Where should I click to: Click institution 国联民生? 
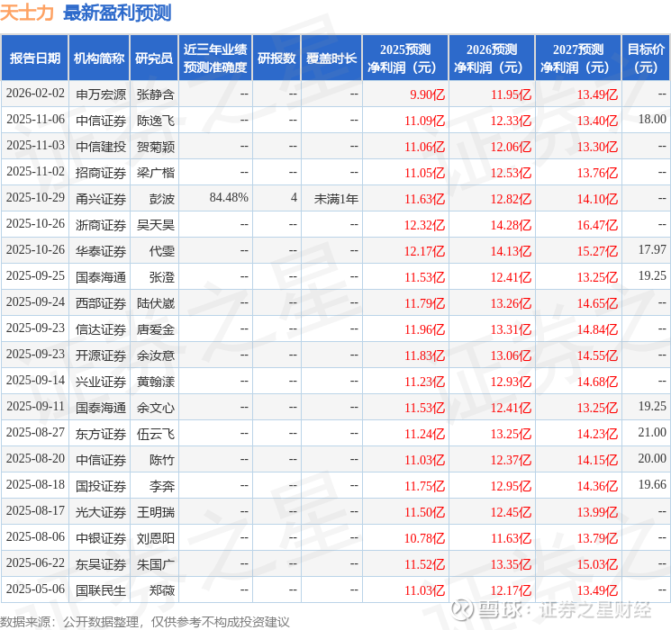101,590
